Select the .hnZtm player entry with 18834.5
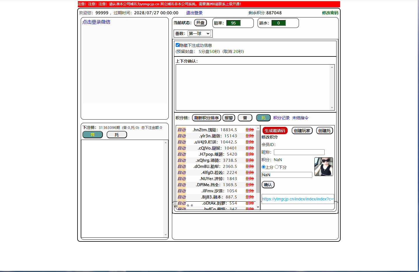The width and height of the screenshot is (419, 272). point(215,130)
